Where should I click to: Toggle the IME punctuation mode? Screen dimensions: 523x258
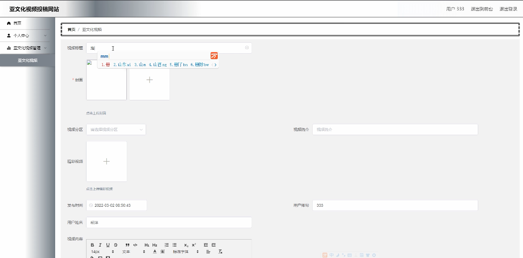(x=343, y=256)
